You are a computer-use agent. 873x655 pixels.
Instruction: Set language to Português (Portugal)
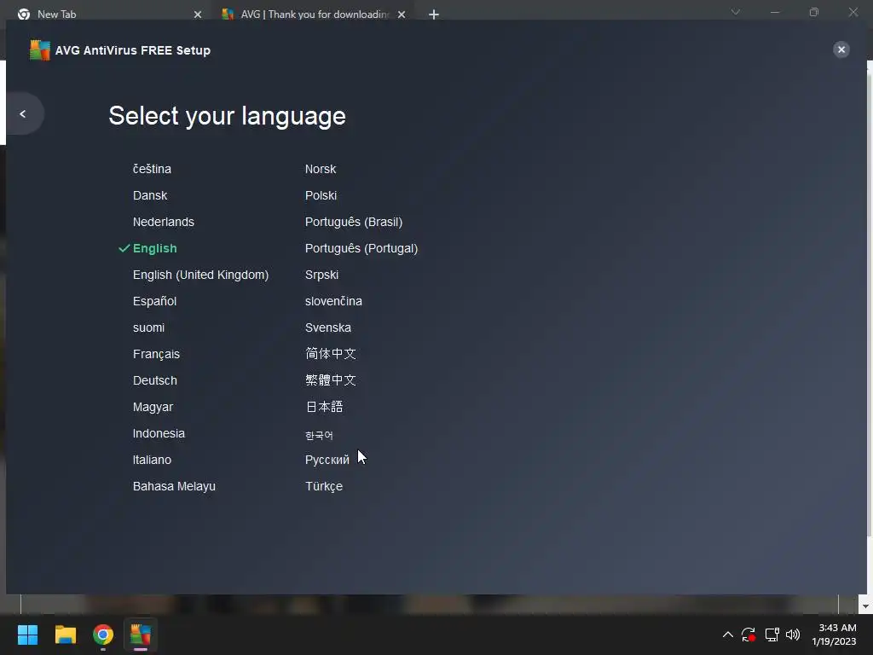click(x=361, y=248)
